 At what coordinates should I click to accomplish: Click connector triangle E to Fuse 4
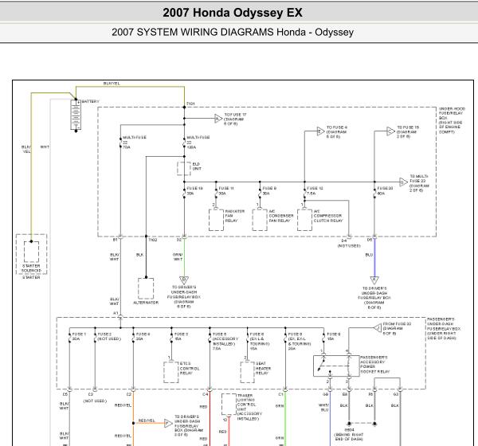[x=320, y=131]
